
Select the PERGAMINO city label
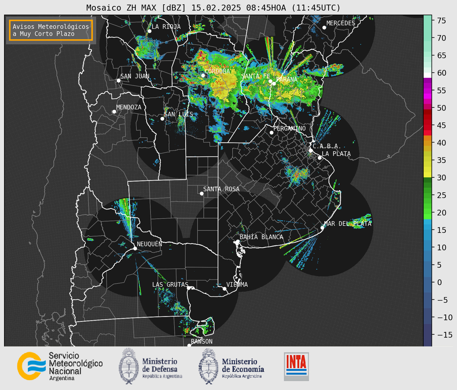[x=290, y=128]
